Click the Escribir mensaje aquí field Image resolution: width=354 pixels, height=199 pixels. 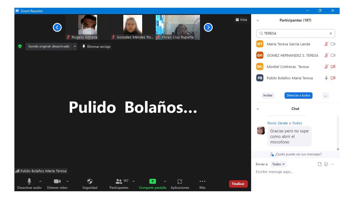pos(295,172)
